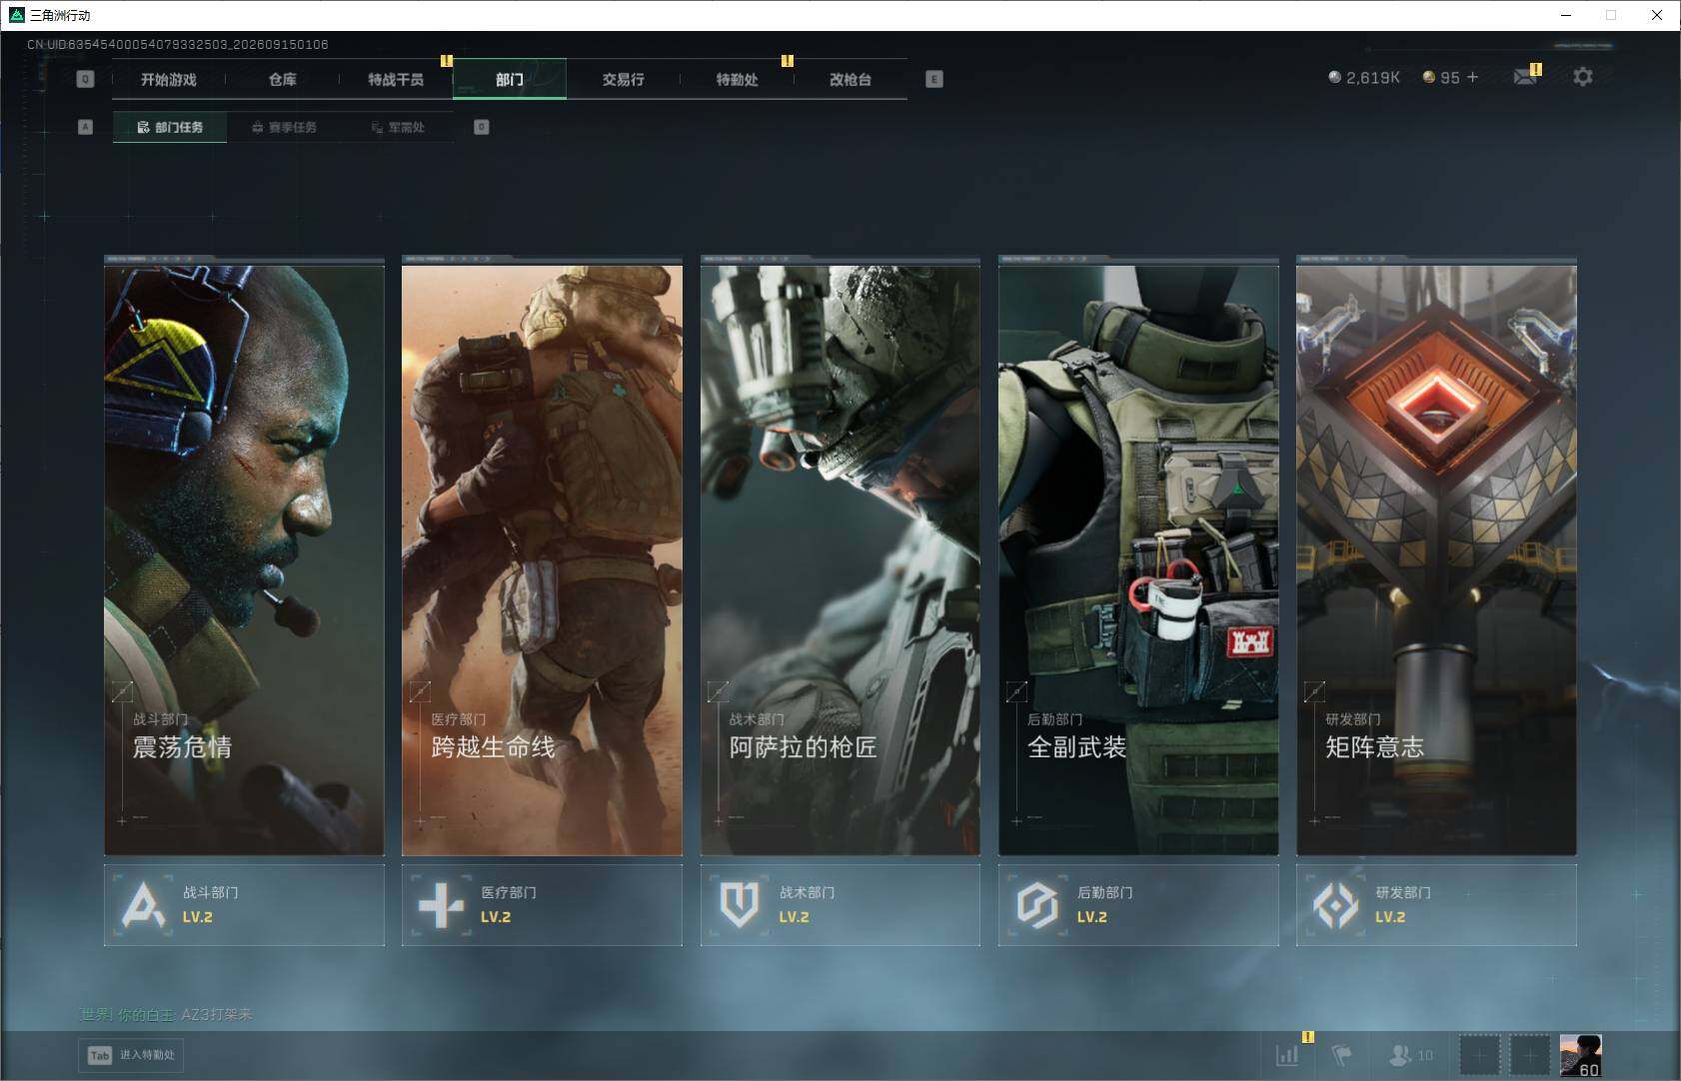Click the expand icon on 阿萨拉的枪匠 card
This screenshot has width=1681, height=1081.
tap(718, 690)
